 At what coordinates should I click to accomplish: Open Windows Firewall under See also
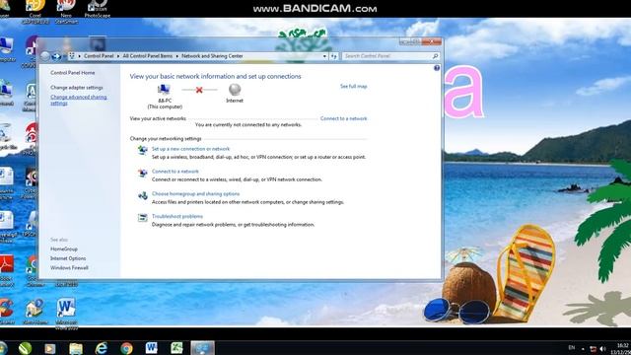click(x=69, y=267)
